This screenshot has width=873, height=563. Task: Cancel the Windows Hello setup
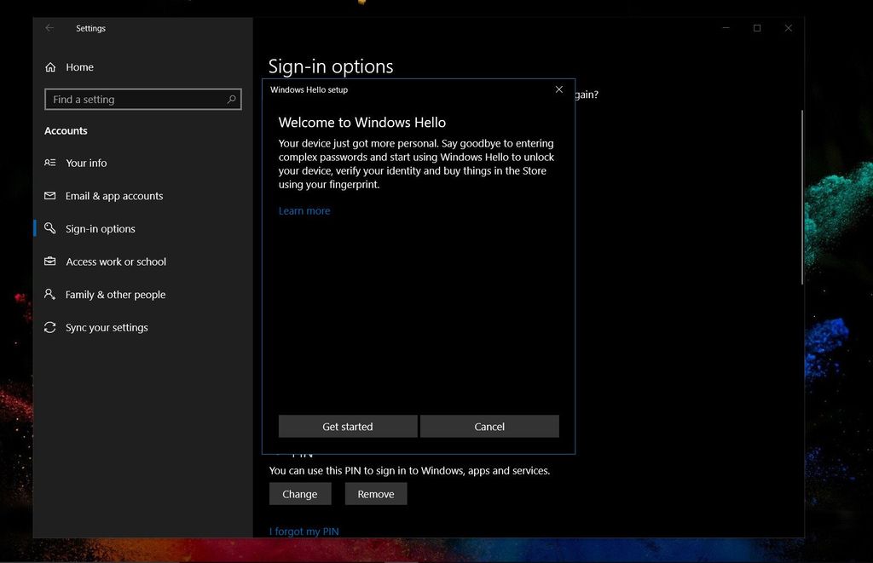(x=489, y=426)
